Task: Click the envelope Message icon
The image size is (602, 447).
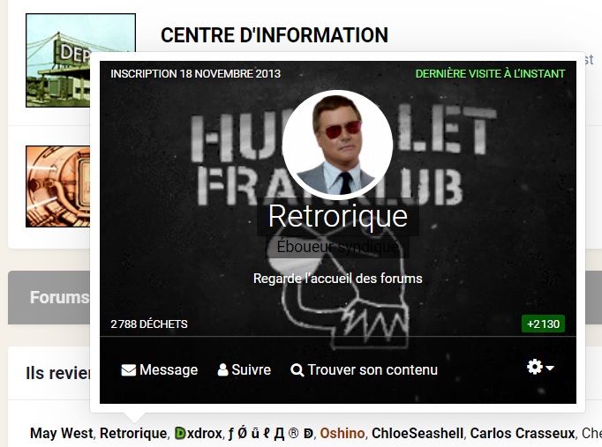Action: tap(128, 370)
